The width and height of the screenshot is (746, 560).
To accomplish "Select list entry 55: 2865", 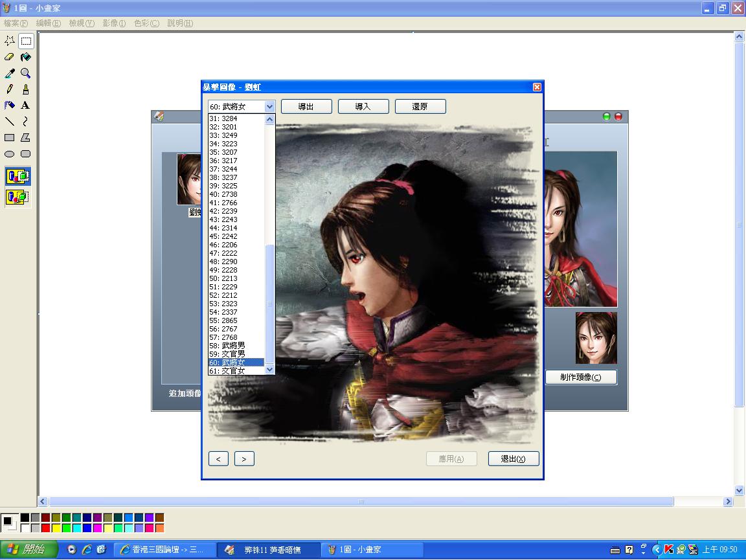I will (x=236, y=320).
